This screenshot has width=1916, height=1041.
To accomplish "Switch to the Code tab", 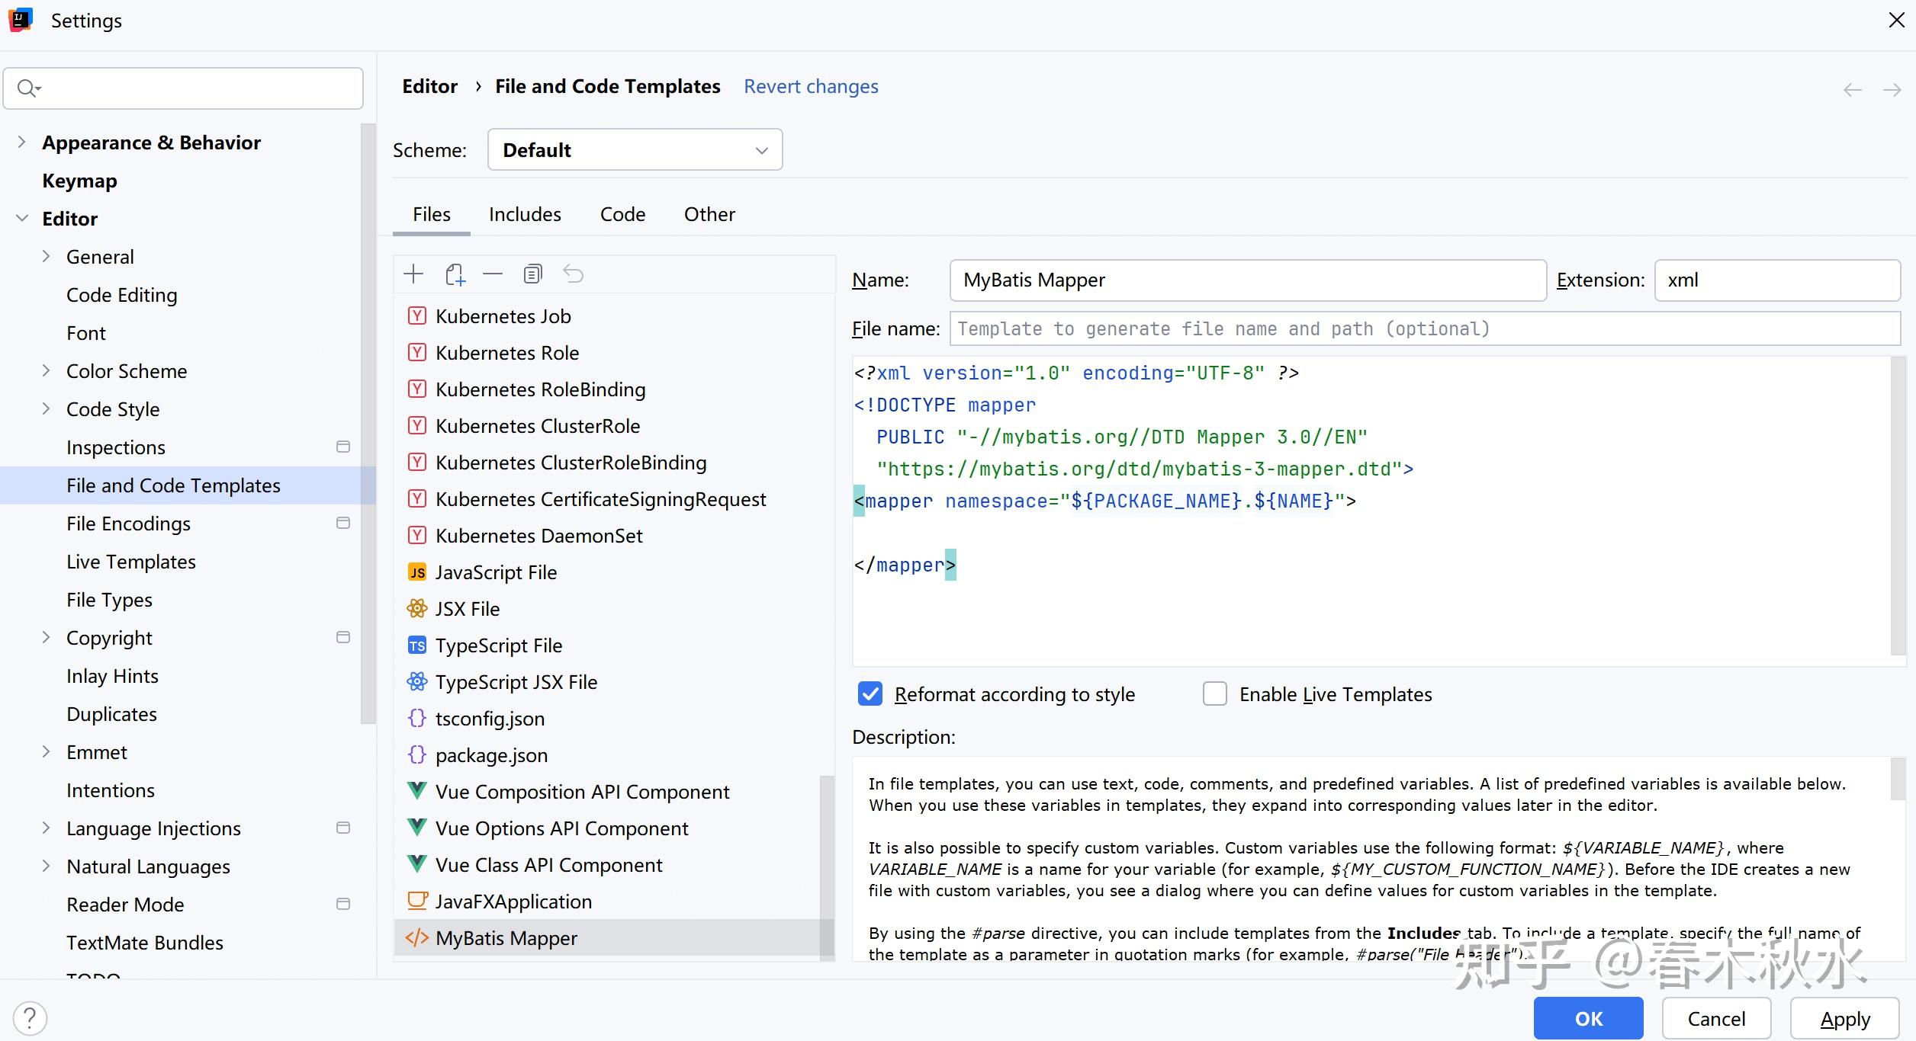I will [622, 214].
